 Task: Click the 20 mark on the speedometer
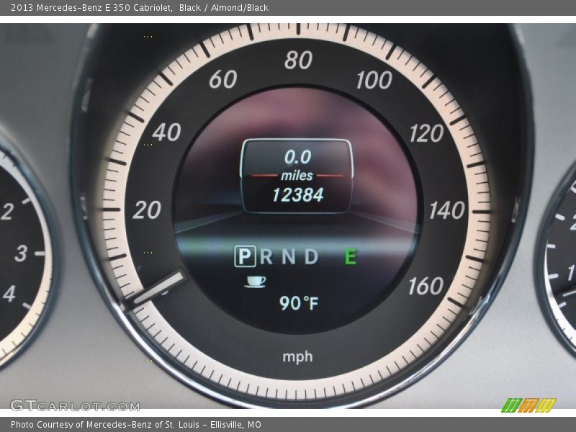click(x=147, y=210)
